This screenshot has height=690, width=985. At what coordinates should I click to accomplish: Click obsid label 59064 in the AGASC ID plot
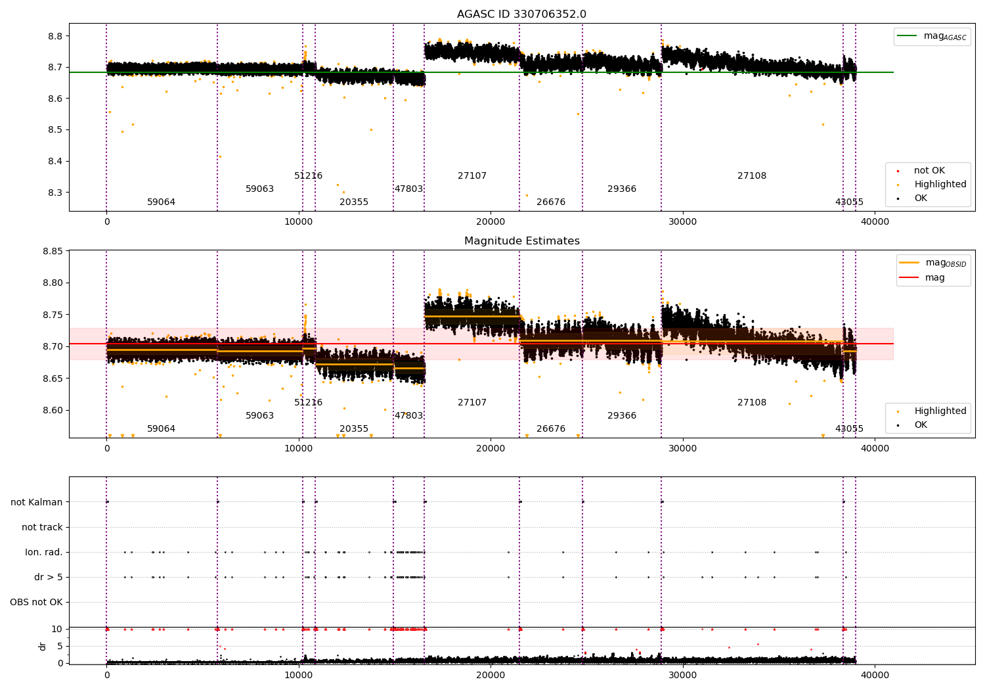(x=161, y=202)
